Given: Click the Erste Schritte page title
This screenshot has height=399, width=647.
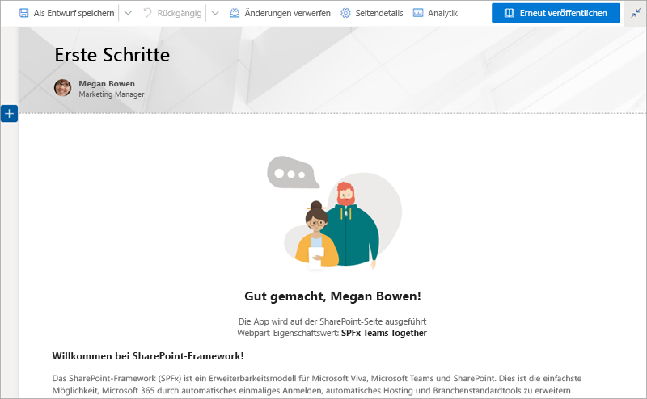Looking at the screenshot, I should [112, 55].
